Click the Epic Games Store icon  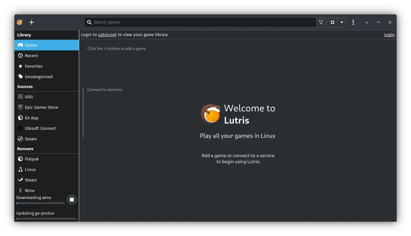tap(20, 107)
